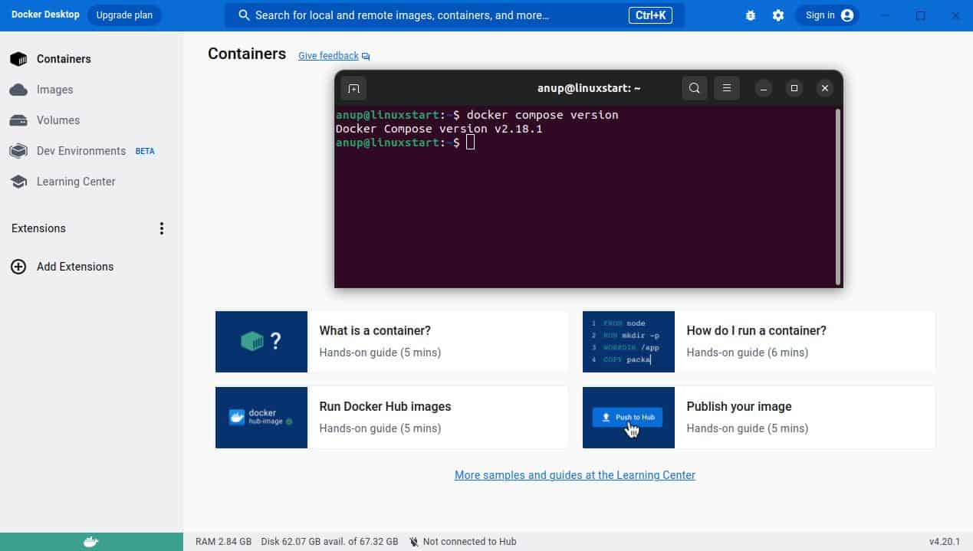
Task: Open the terminal search icon
Action: click(694, 87)
